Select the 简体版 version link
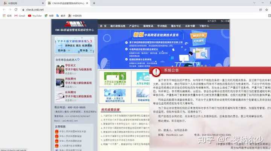The image size is (271, 151). (x=64, y=50)
